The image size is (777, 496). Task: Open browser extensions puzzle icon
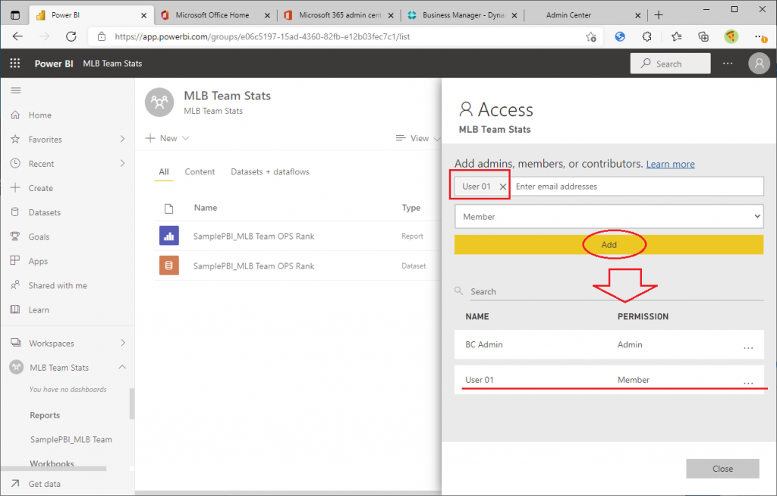point(646,36)
